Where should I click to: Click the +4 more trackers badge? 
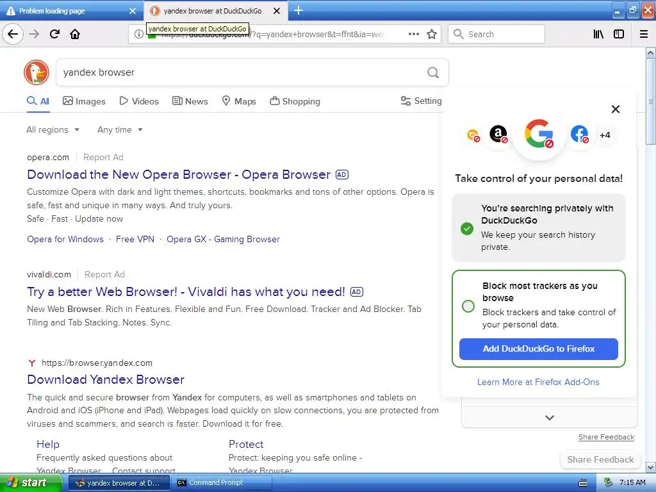605,135
